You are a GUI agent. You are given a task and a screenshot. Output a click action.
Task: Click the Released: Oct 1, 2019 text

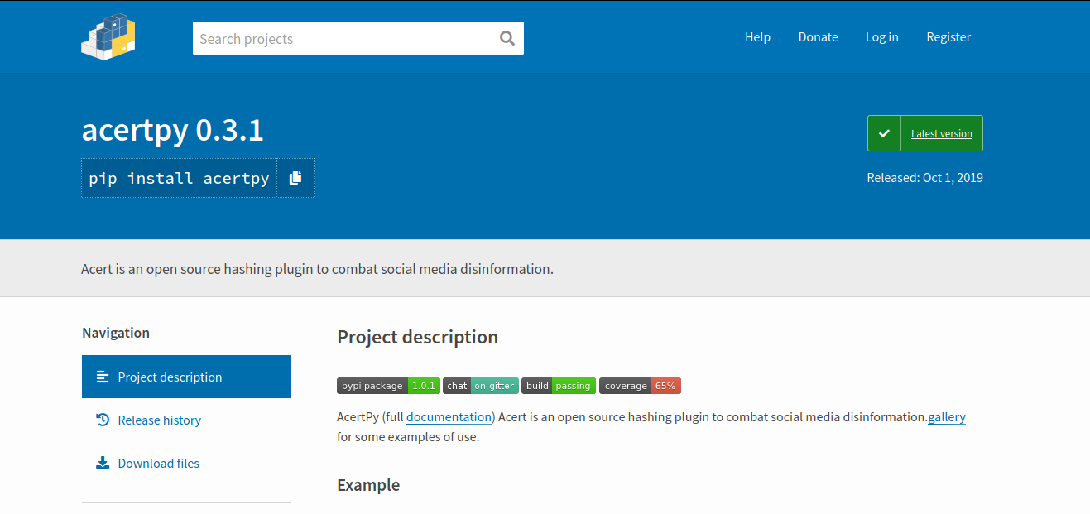click(925, 177)
